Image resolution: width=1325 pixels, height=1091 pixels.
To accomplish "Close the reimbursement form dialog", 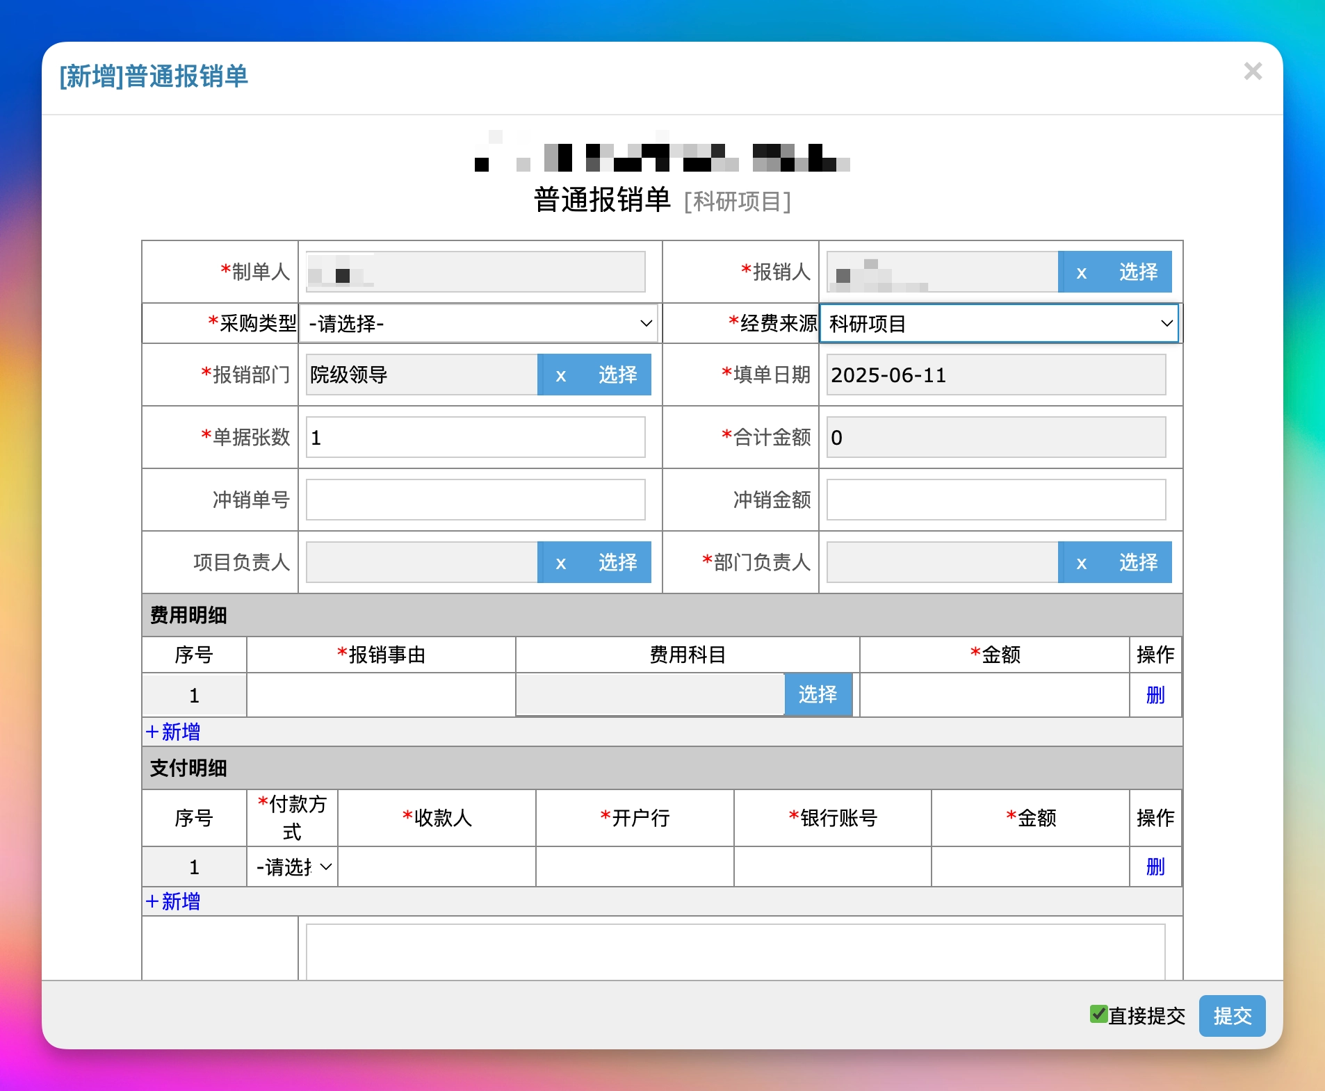I will coord(1253,71).
